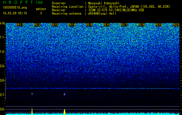Click the Ogata-vill. Akita-Pref. JAPAN text
Viewport: 182px width, 115px height.
pyautogui.click(x=113, y=7)
